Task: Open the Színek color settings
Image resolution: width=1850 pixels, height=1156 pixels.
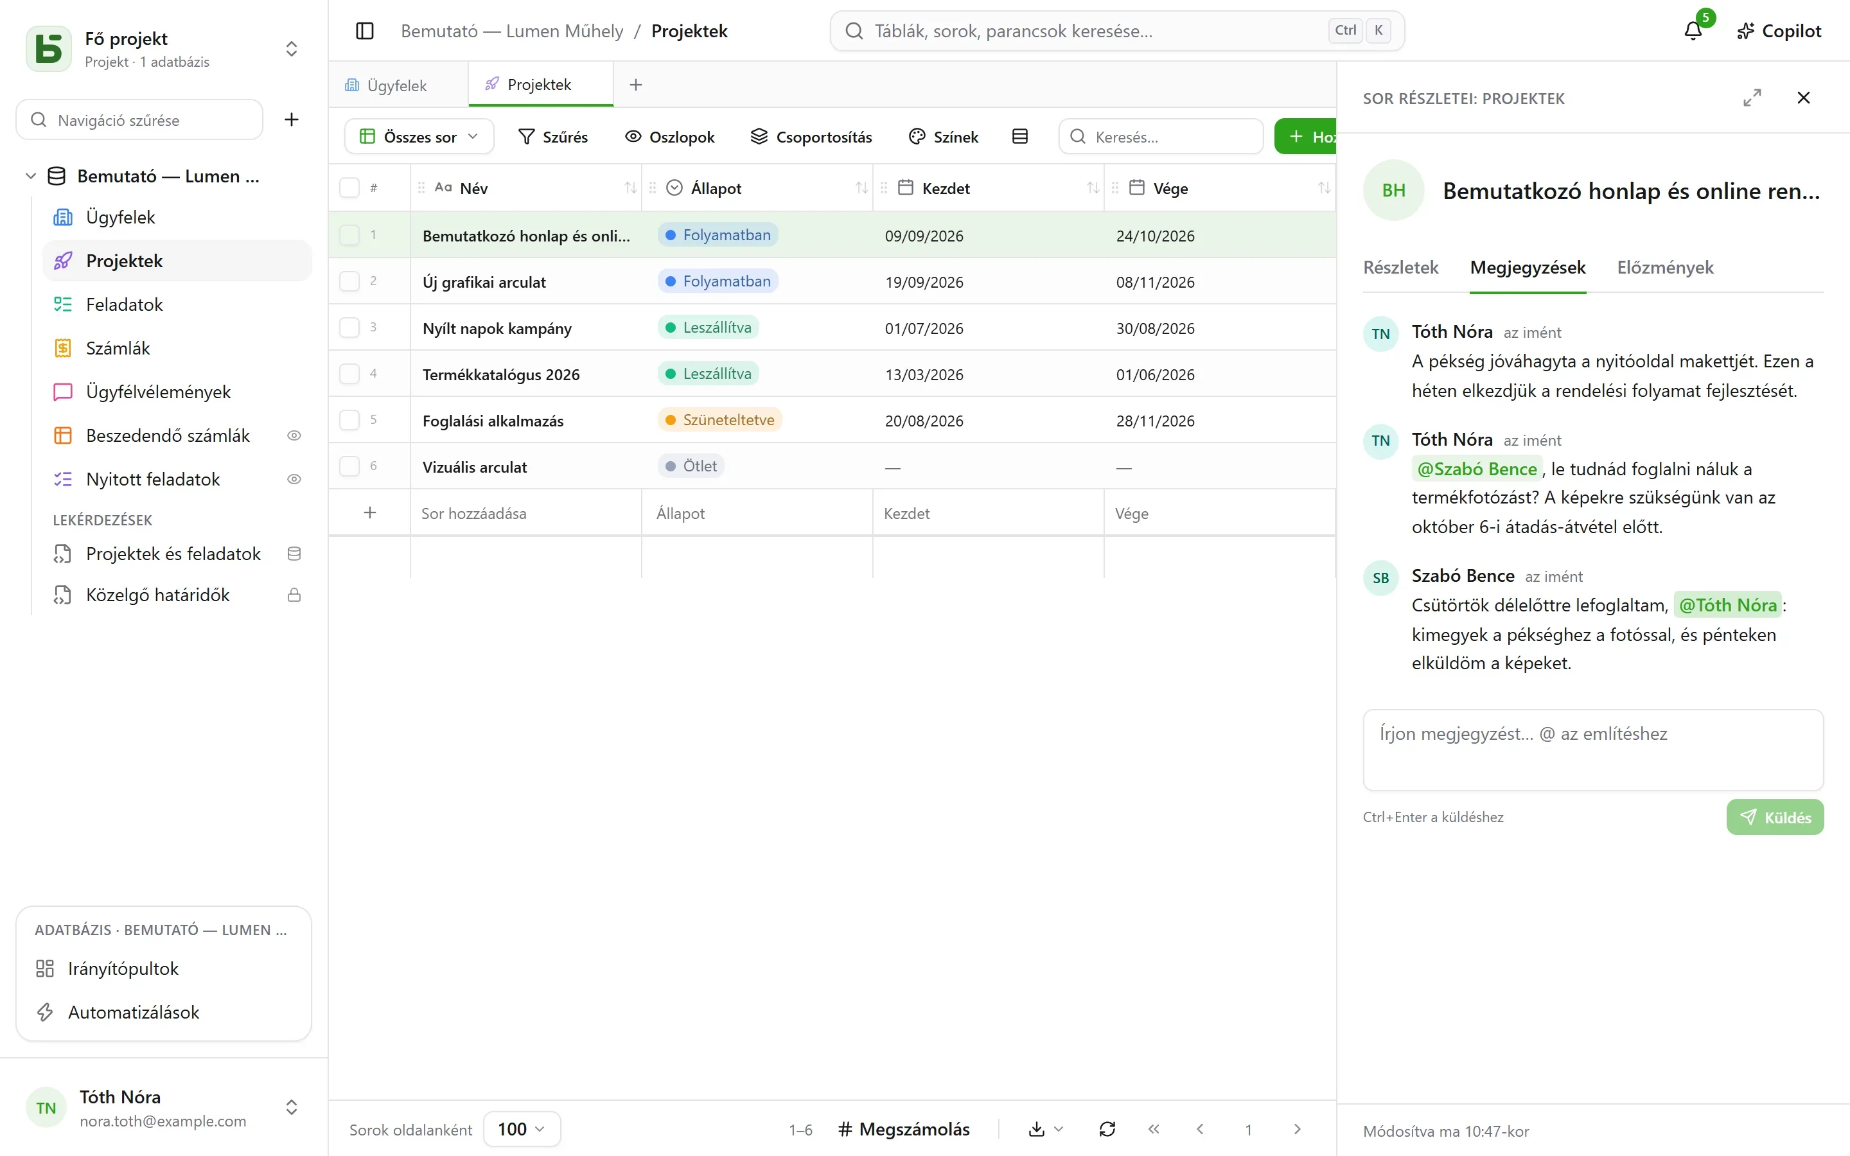Action: pyautogui.click(x=944, y=136)
